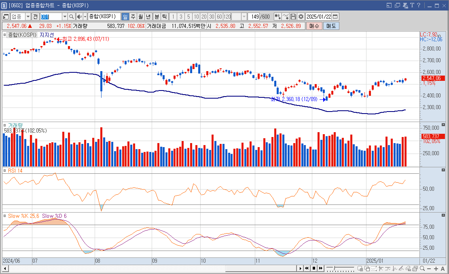449x274 pixels.
Task: Click the rewind playback button
Action: tap(307, 268)
